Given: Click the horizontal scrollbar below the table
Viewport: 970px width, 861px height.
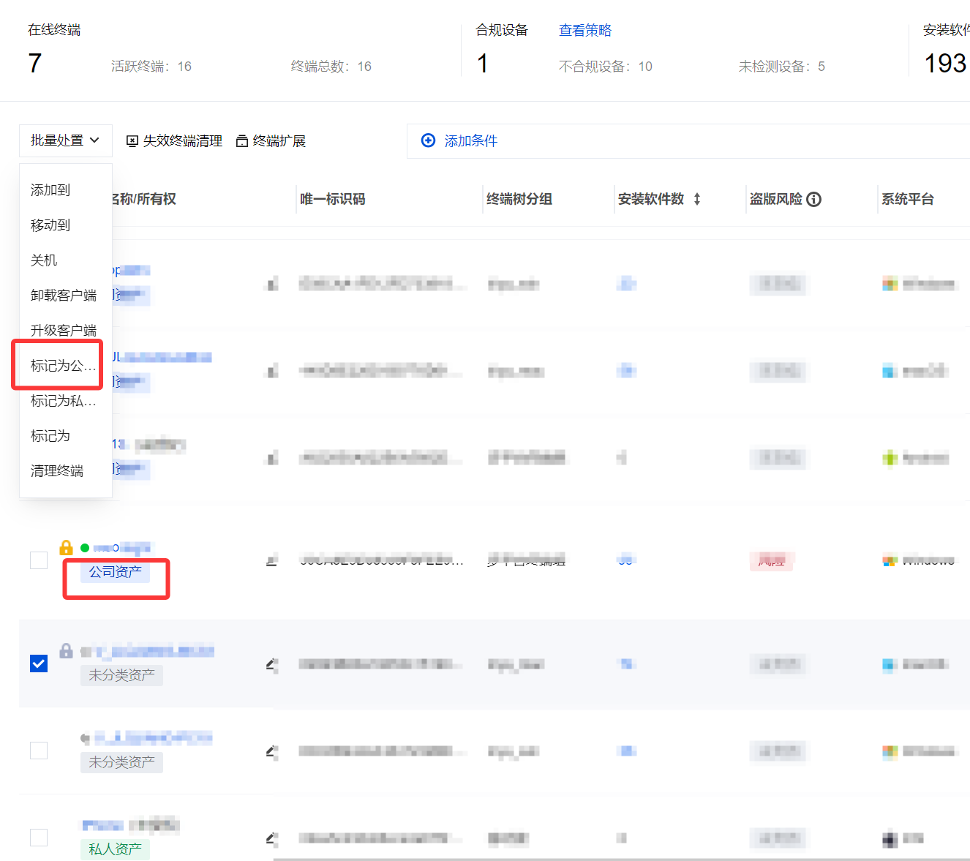Looking at the screenshot, I should (x=622, y=859).
